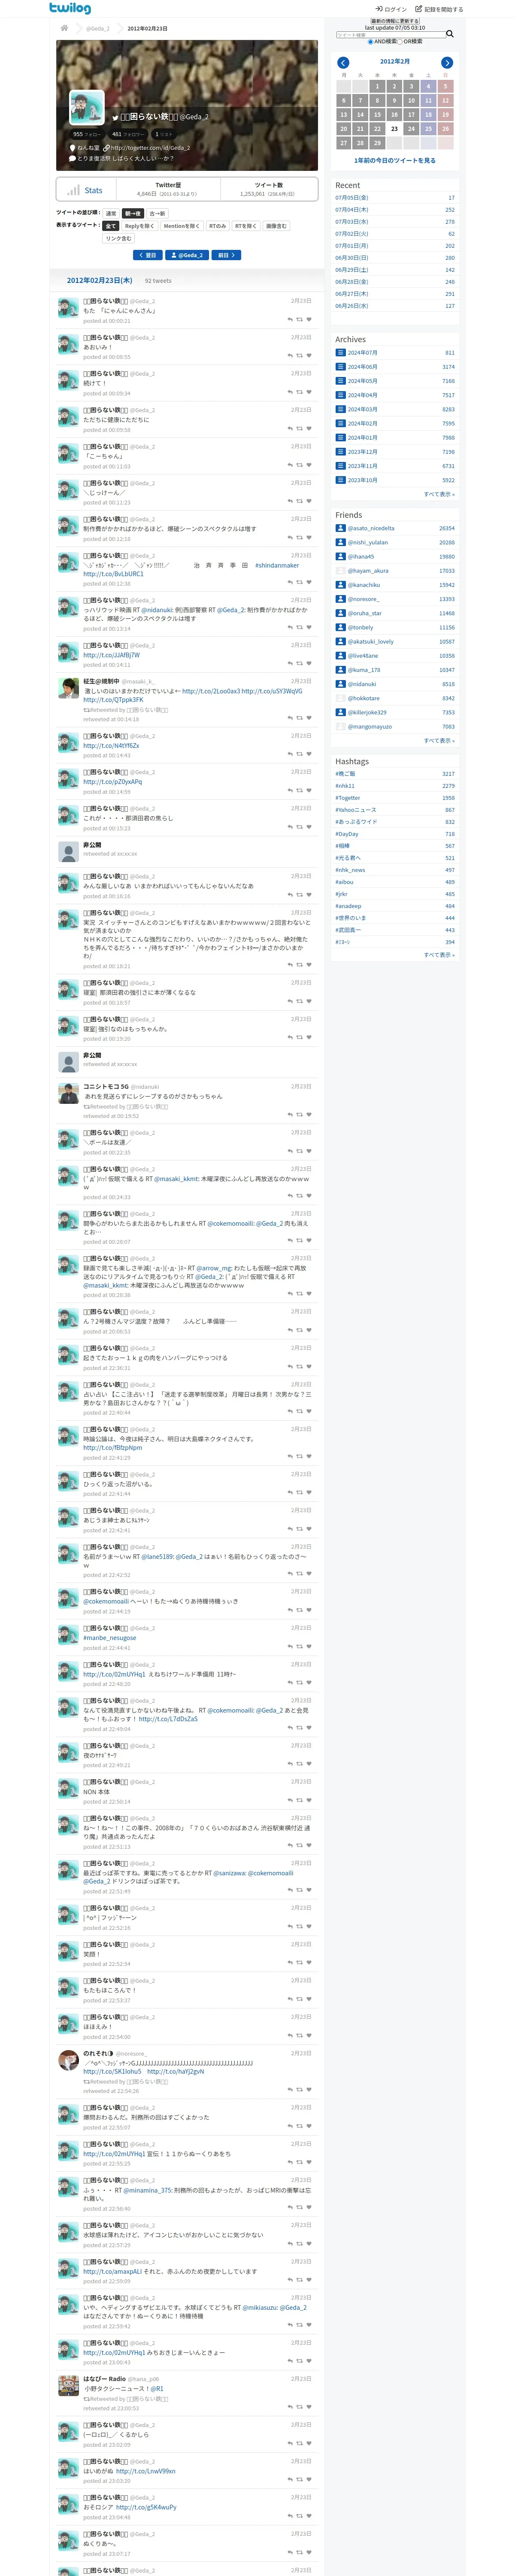Viewport: 515px width, 2576px height.
Task: Set sort order to 古→新
Action: click(x=157, y=213)
